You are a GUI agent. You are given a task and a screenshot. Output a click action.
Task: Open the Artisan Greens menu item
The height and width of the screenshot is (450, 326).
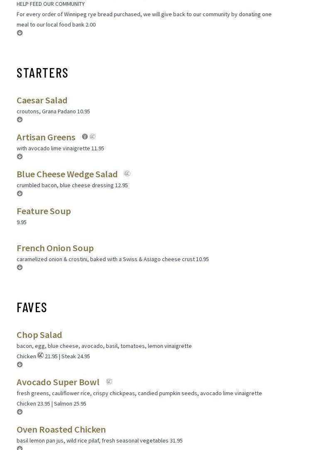pos(46,137)
